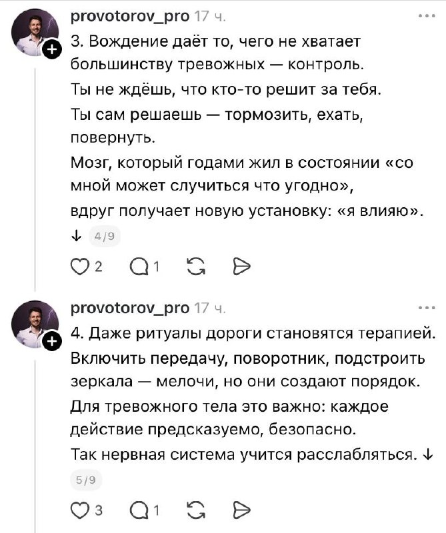Open the three-dot menu on the first comment
This screenshot has height=533, width=446.
(x=425, y=15)
